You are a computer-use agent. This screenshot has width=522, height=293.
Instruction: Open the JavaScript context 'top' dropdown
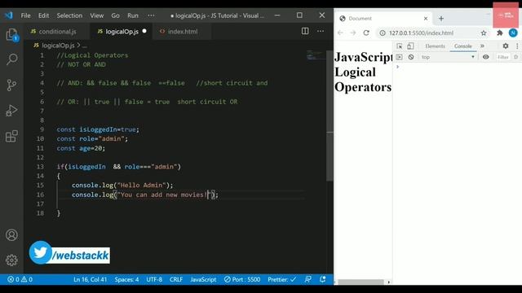coord(448,57)
